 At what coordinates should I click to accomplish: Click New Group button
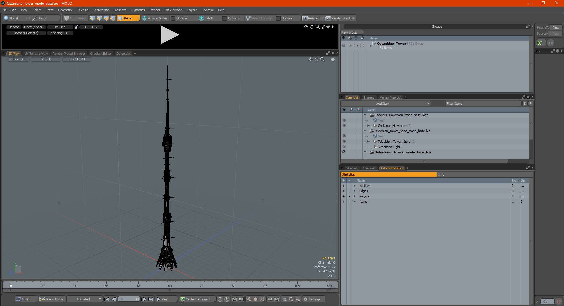(x=352, y=32)
